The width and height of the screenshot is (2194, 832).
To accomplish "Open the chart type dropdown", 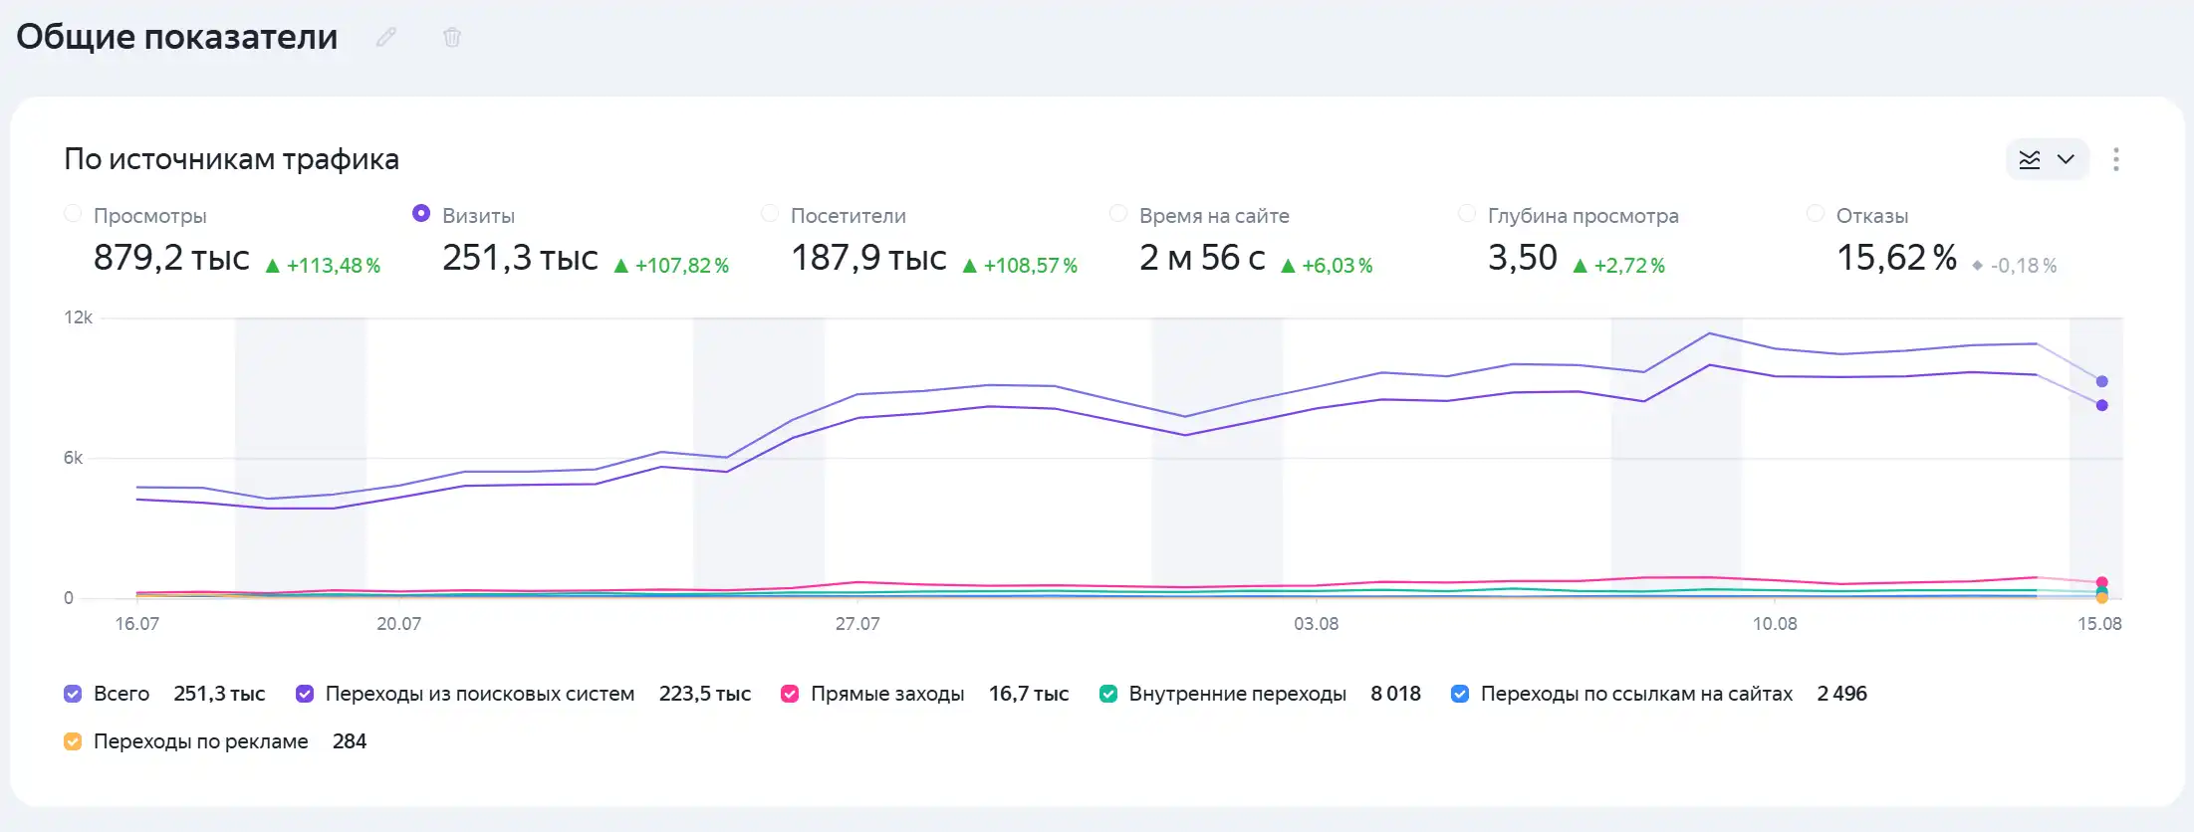I will (2047, 159).
